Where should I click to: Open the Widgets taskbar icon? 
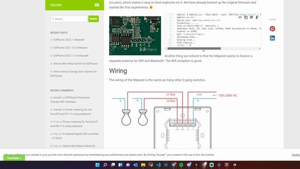coord(120,165)
